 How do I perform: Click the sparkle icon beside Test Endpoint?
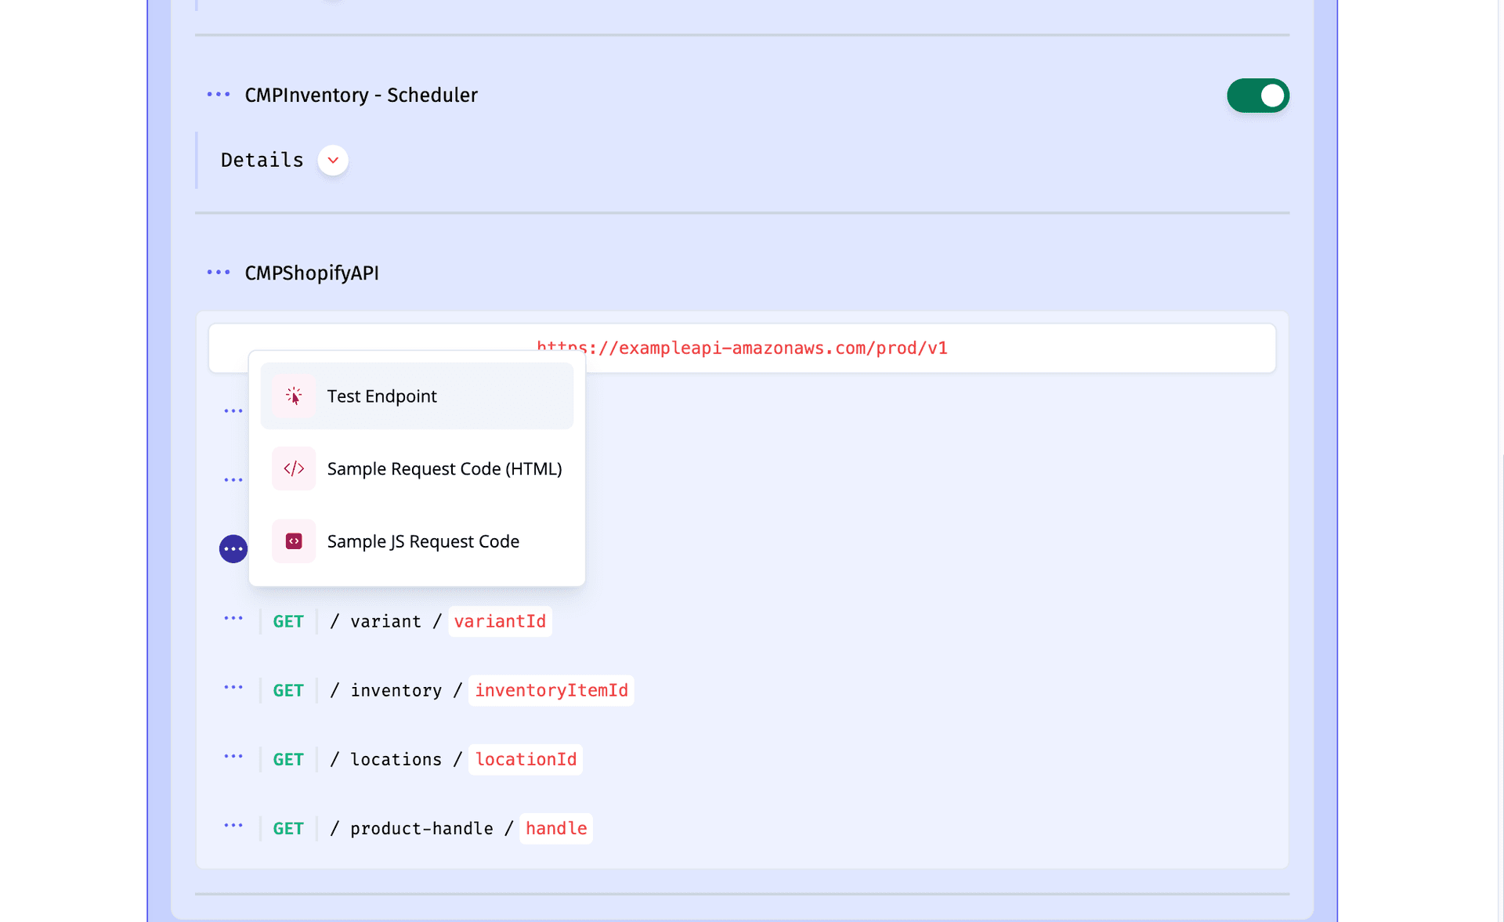[x=294, y=396]
